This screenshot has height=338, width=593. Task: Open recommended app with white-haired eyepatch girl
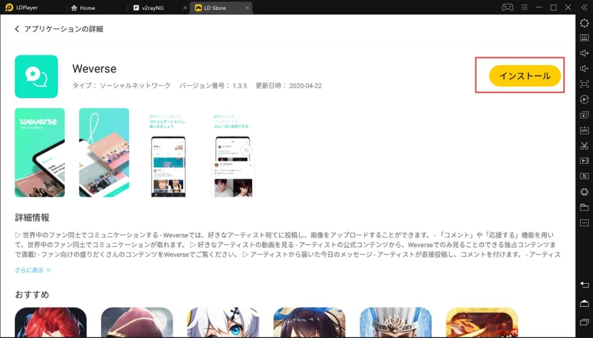223,322
